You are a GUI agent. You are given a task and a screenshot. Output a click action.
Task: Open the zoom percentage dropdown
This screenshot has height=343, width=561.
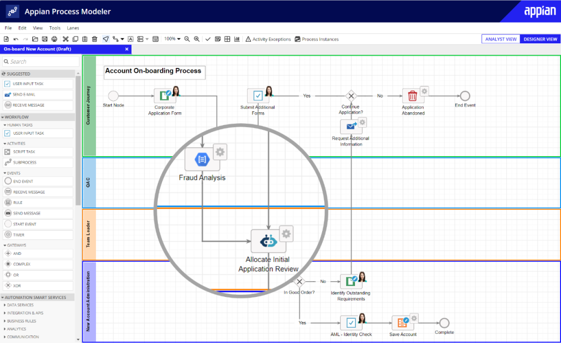[x=174, y=39]
